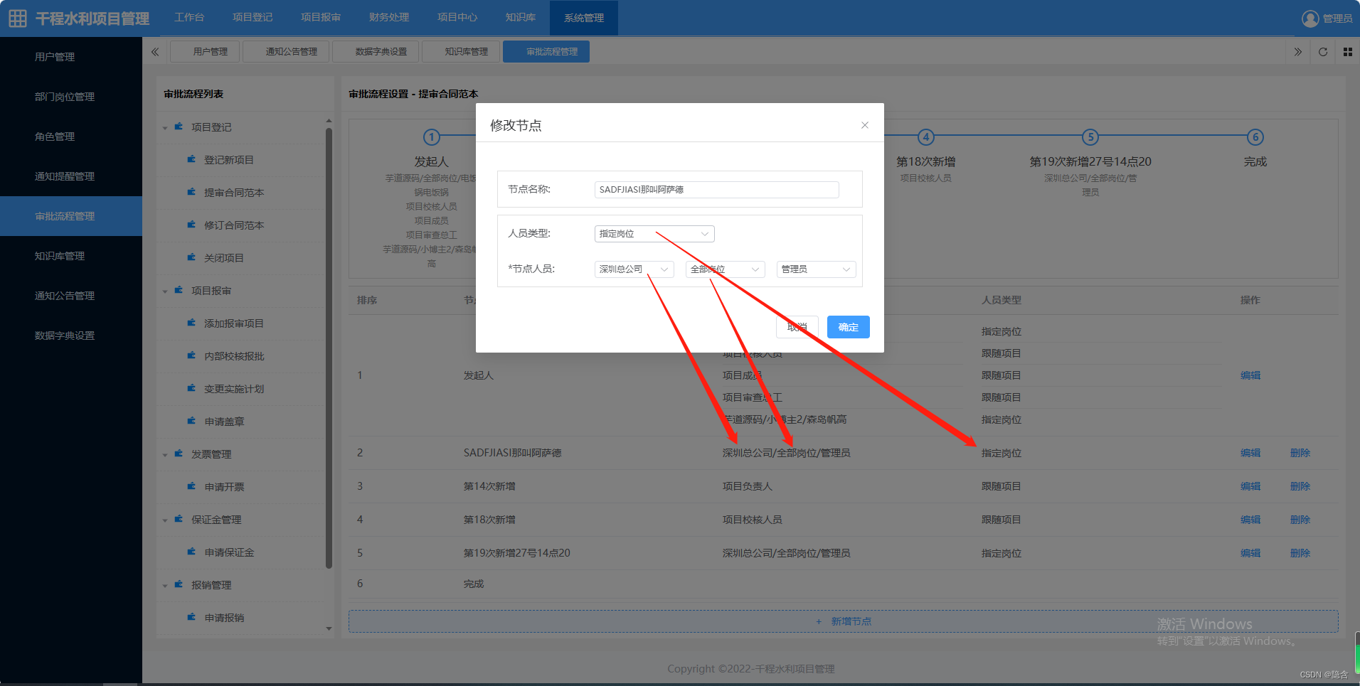
Task: Open 部门岗位管理 in the left sidebar
Action: [65, 97]
